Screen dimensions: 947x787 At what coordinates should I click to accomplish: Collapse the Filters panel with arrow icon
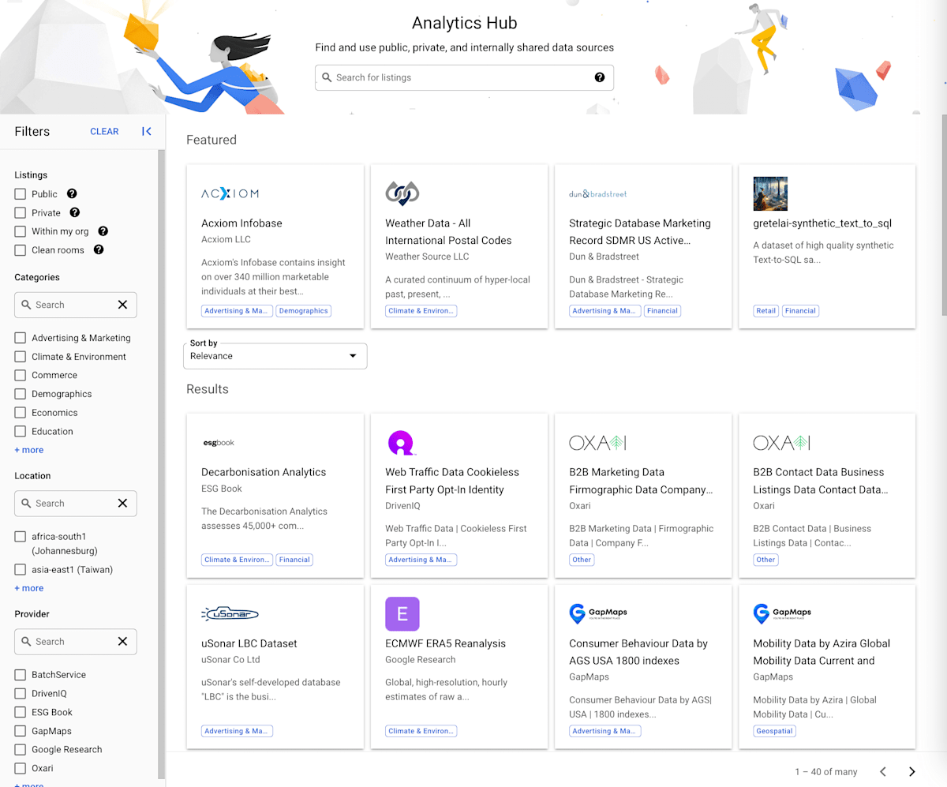147,132
